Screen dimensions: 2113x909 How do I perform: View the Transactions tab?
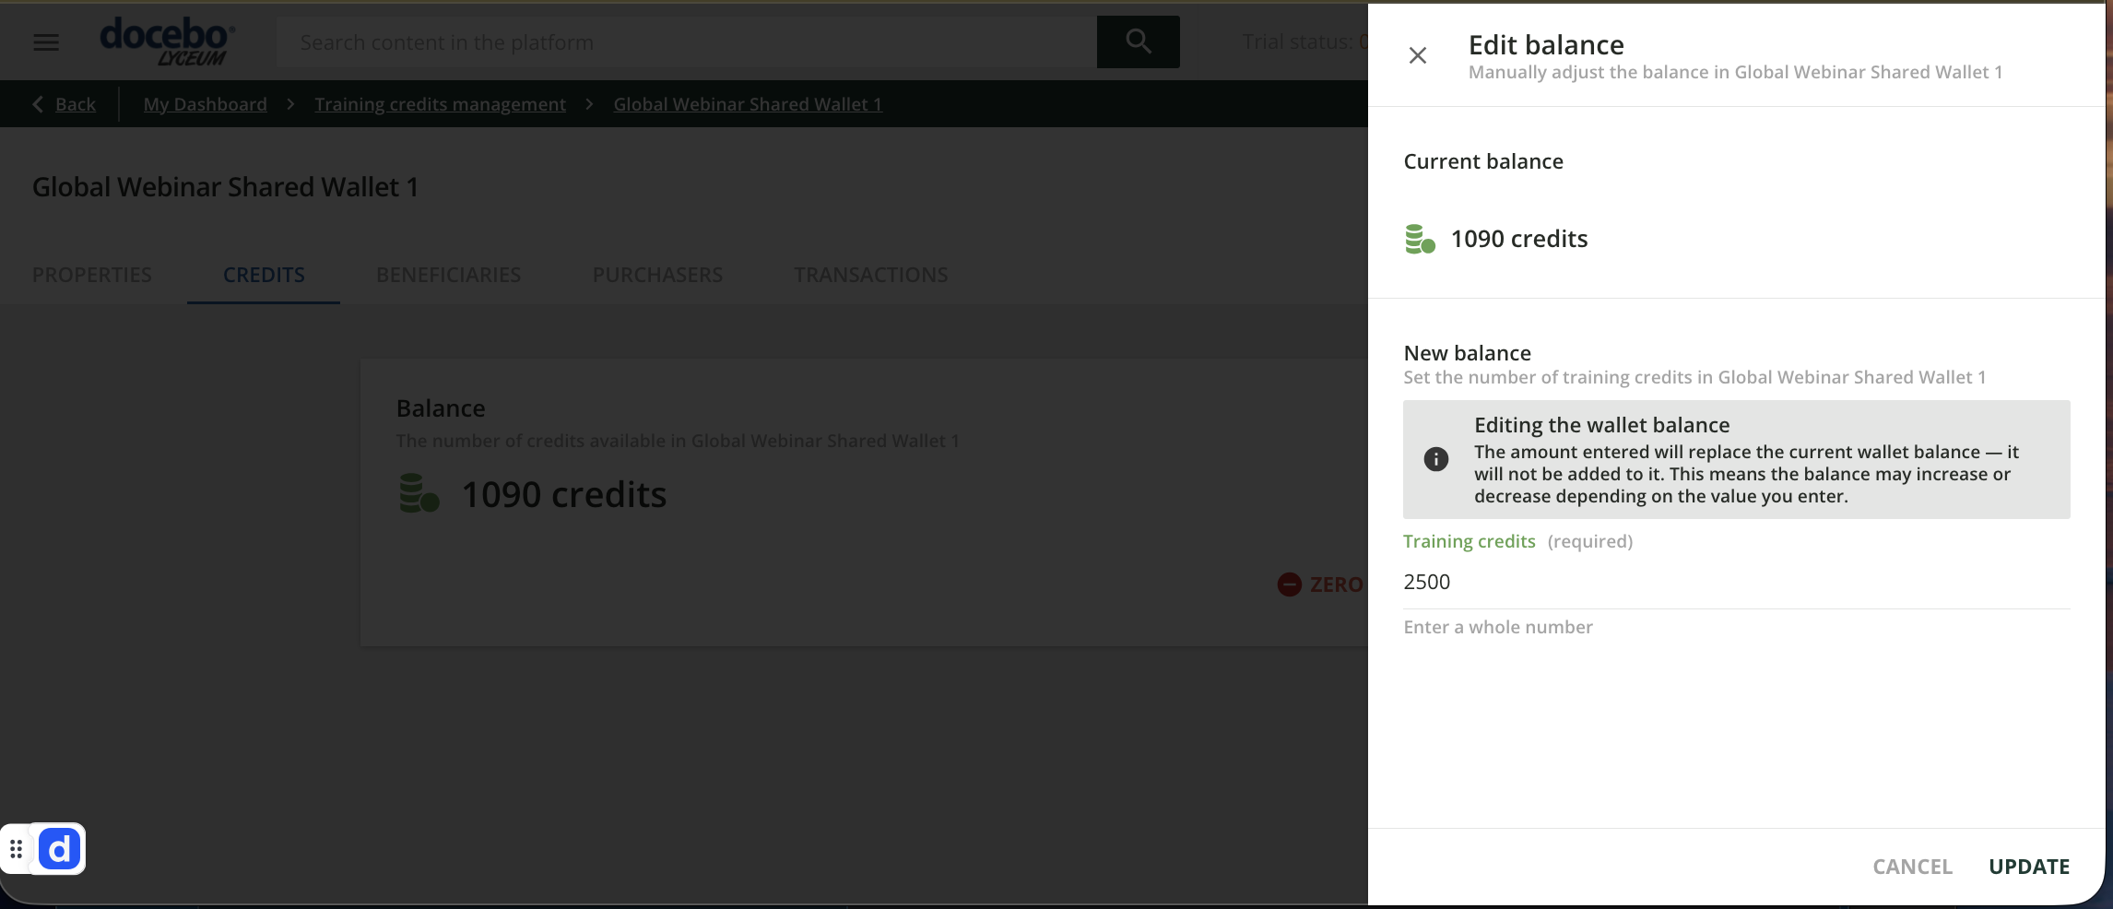click(x=870, y=275)
